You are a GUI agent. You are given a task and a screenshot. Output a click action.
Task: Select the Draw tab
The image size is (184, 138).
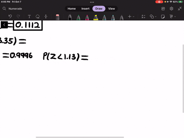[x=99, y=9]
